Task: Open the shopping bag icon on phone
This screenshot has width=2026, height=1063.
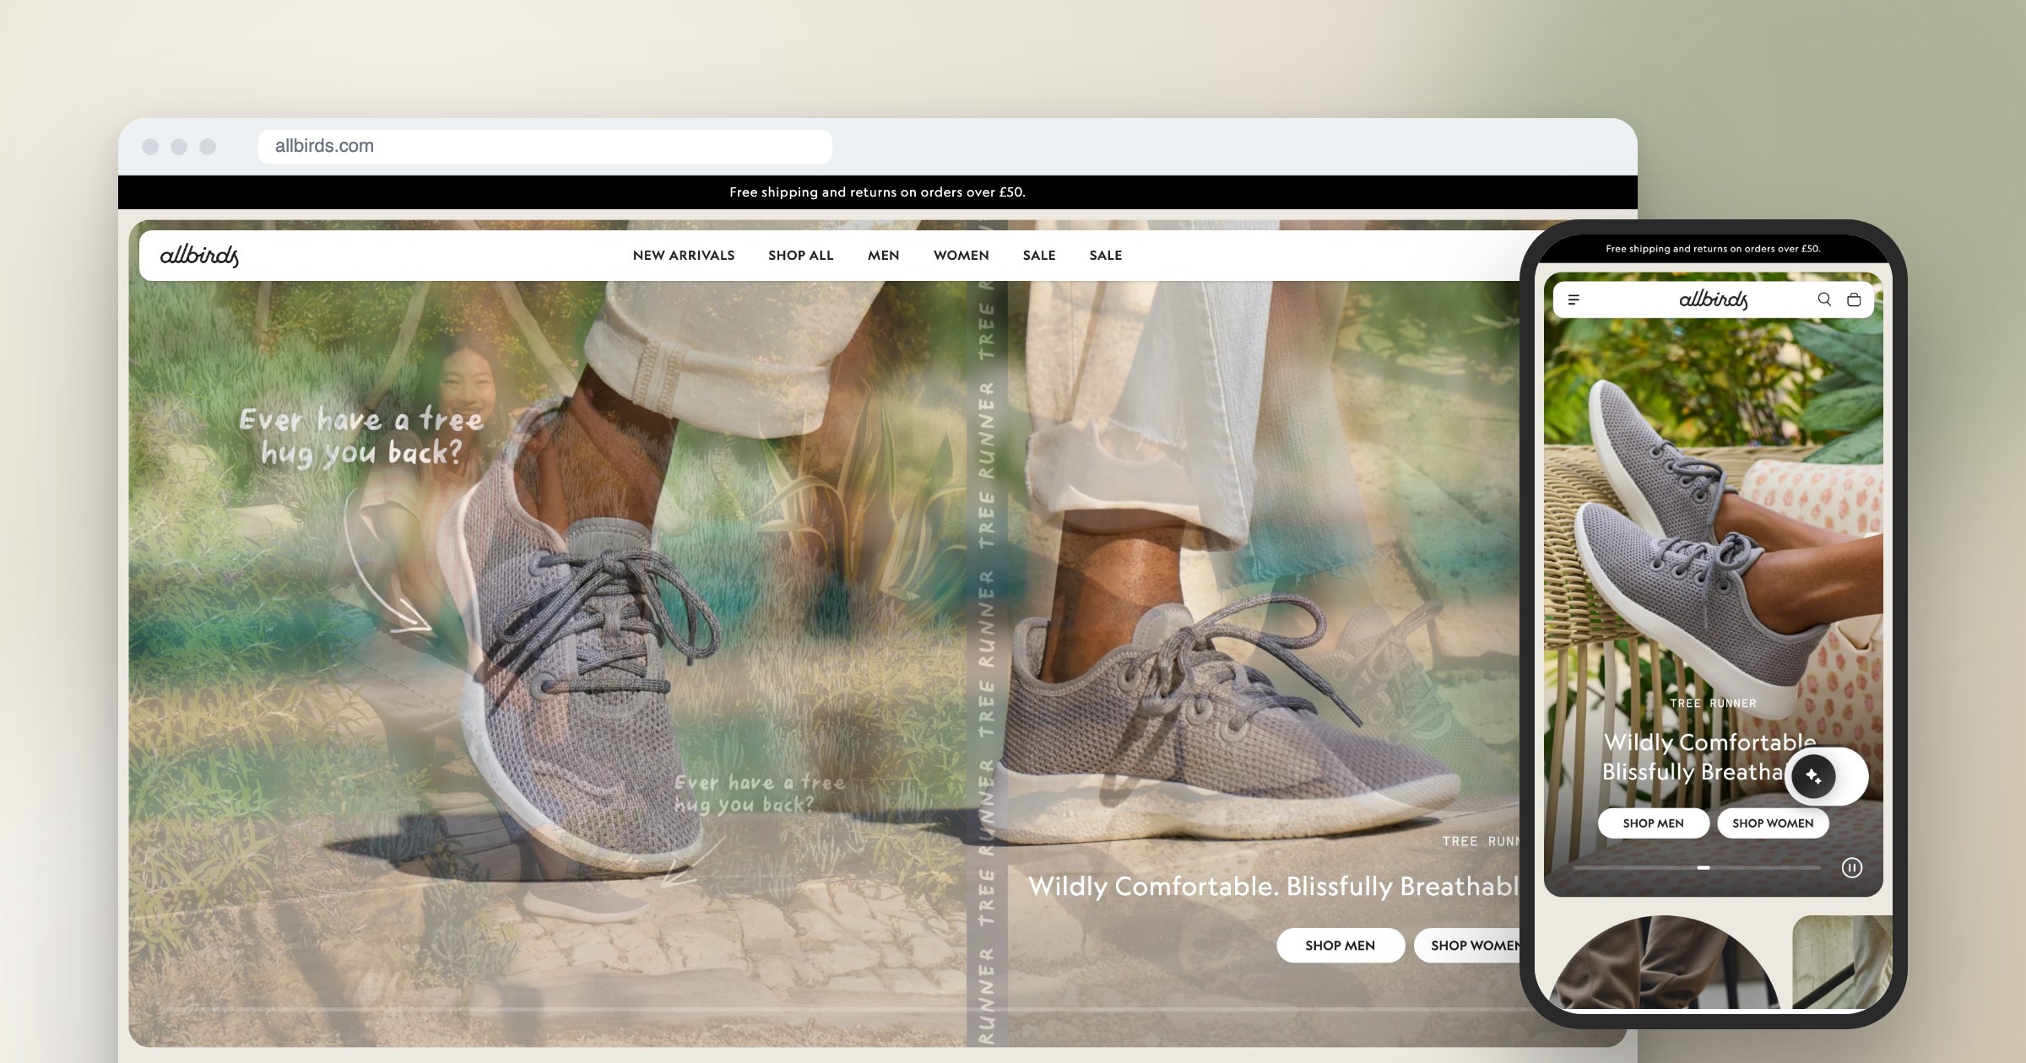Action: tap(1854, 299)
